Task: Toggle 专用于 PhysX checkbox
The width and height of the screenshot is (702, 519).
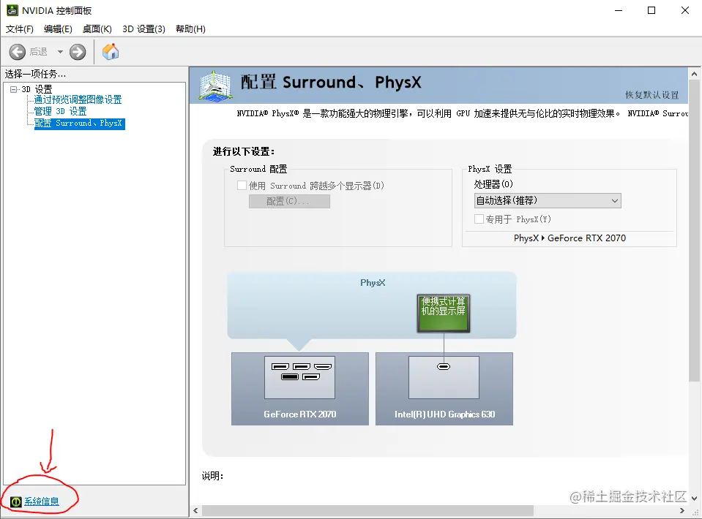Action: (x=479, y=219)
